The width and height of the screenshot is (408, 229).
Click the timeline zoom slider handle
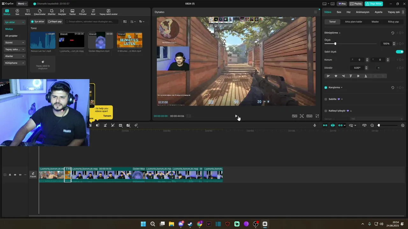(379, 125)
